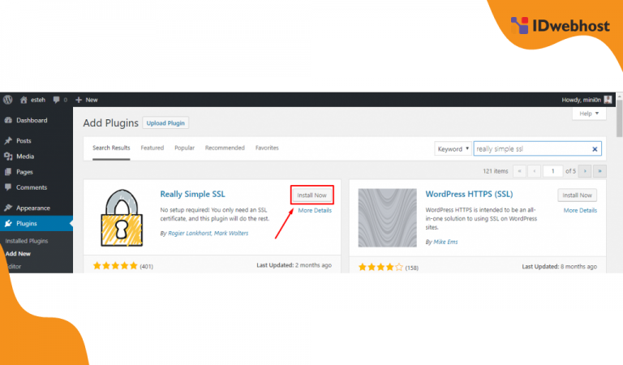
Task: Expand the Help panel
Action: (x=590, y=114)
